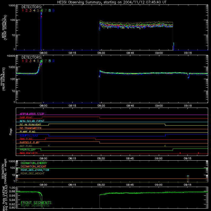The width and height of the screenshot is (211, 211).
Task: Click 08:00 tick under the Flags plot
Action: 44,159
